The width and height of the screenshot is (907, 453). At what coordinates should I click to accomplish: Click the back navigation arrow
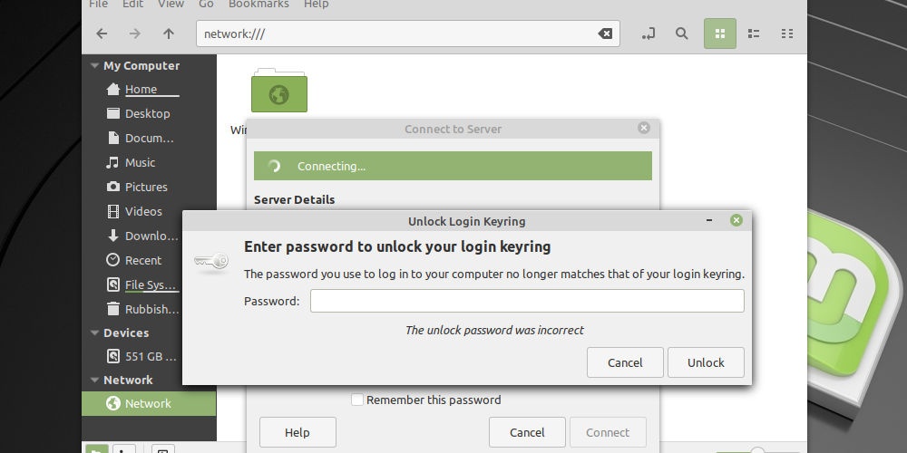[x=102, y=34]
